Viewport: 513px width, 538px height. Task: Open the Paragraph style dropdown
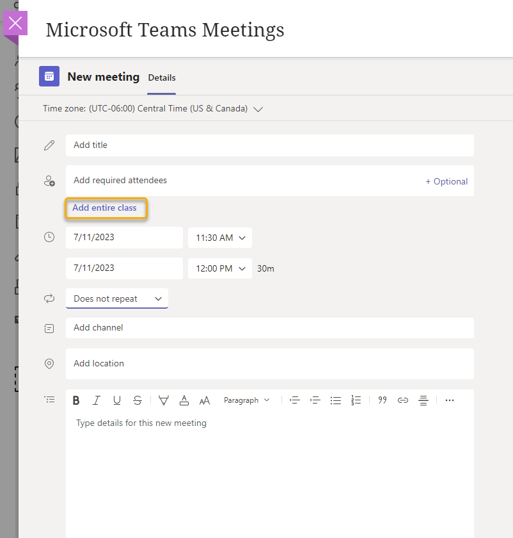246,400
